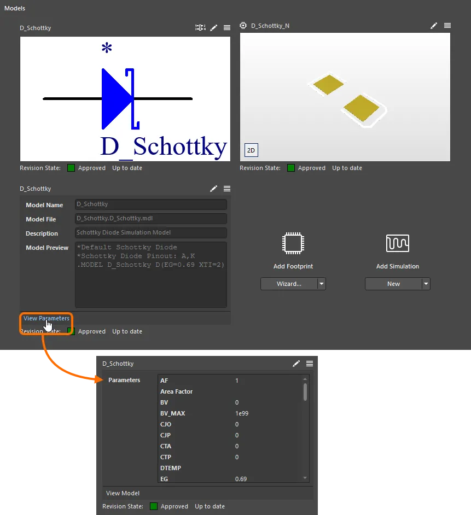Click the pencil edit icon for the D_Schottky_N footprint
The height and width of the screenshot is (515, 471).
[x=433, y=25]
